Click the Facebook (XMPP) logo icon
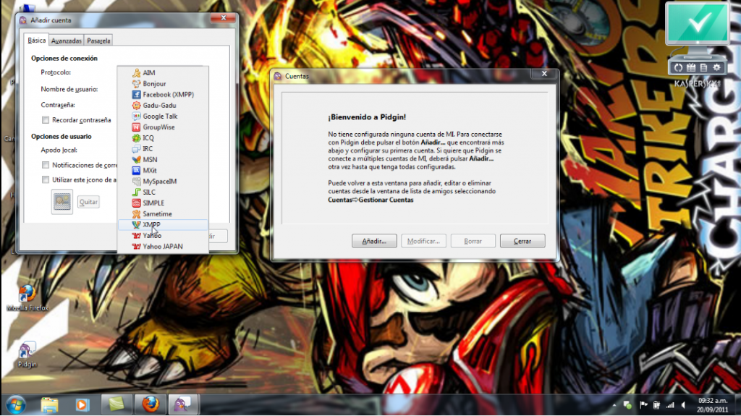Screen dimensions: 741x416 tap(136, 95)
